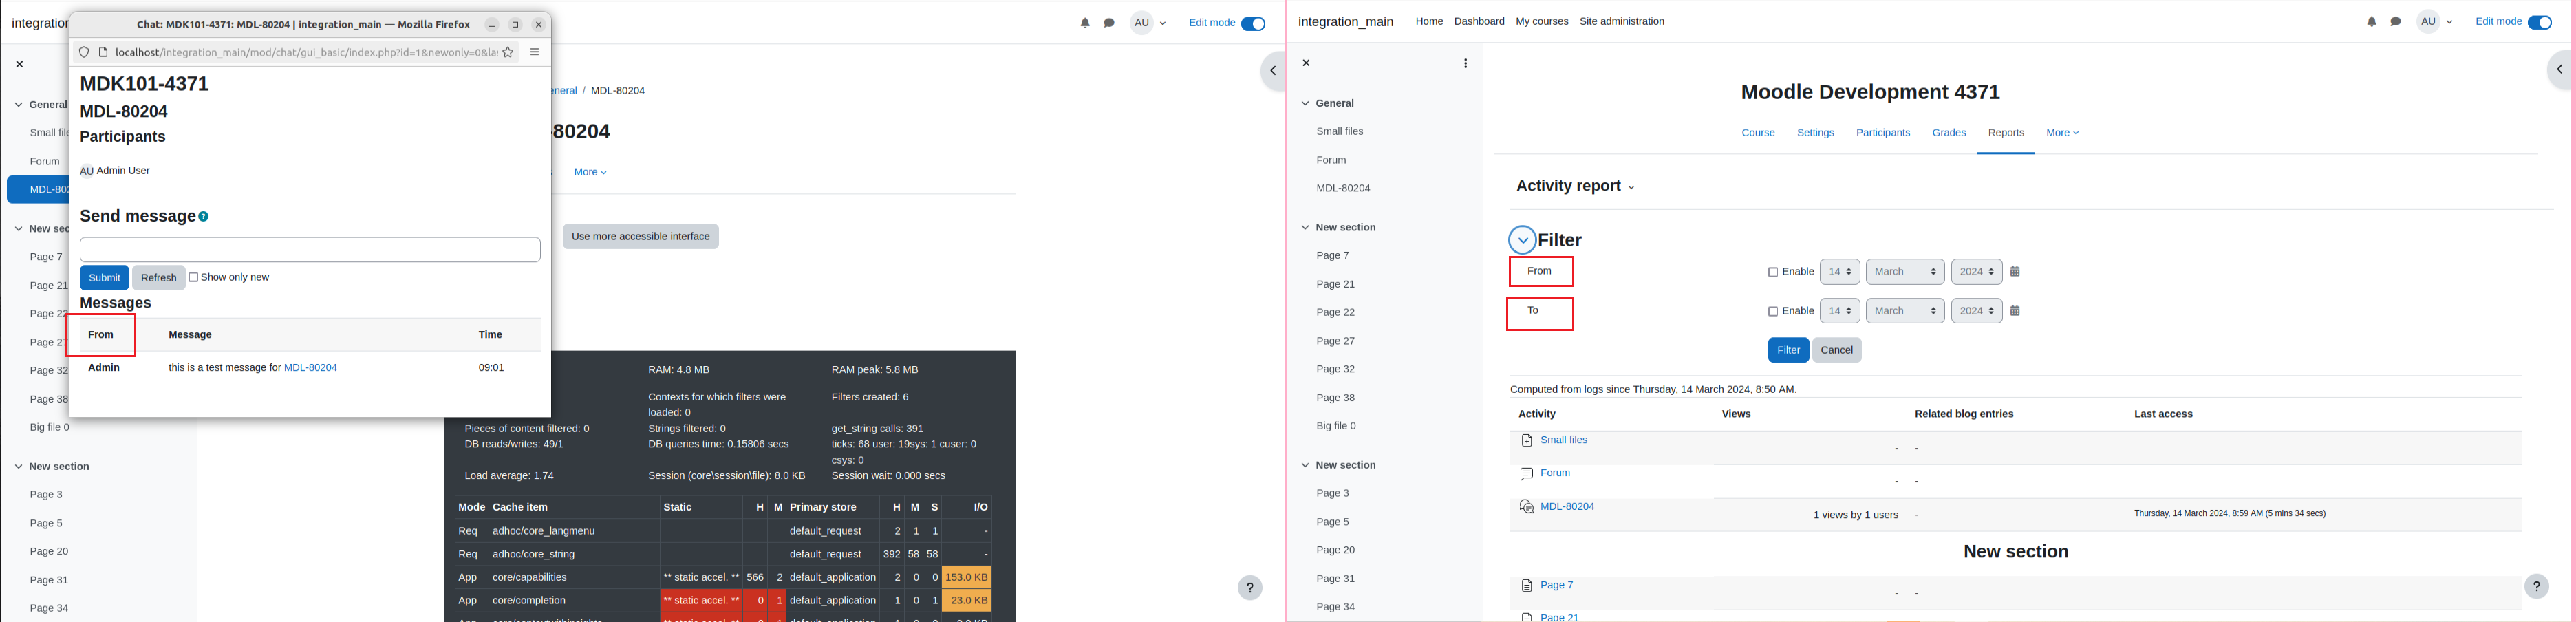Open My courses in top navigation

[x=1541, y=22]
